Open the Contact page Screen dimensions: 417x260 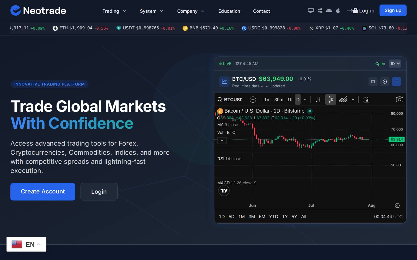261,11
